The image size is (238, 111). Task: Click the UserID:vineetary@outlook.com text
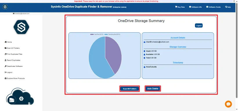pyautogui.click(x=158, y=42)
